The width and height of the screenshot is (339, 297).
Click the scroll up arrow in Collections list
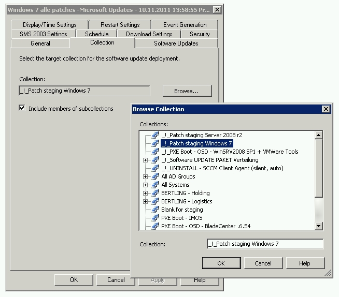tap(318, 135)
